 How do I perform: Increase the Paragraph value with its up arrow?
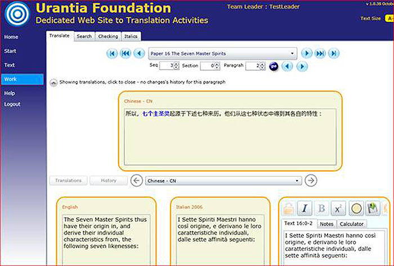tap(262, 64)
